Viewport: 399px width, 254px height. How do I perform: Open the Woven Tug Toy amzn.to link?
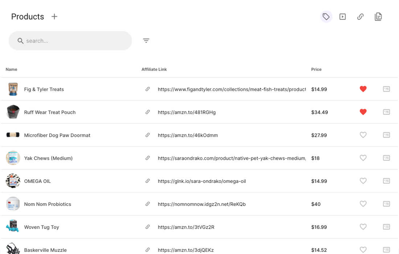coord(186,227)
